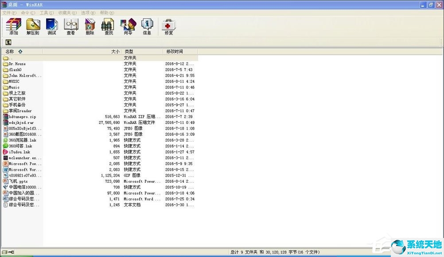The image size is (444, 257).
Task: Select the Music folder icon
Action: pos(5,87)
